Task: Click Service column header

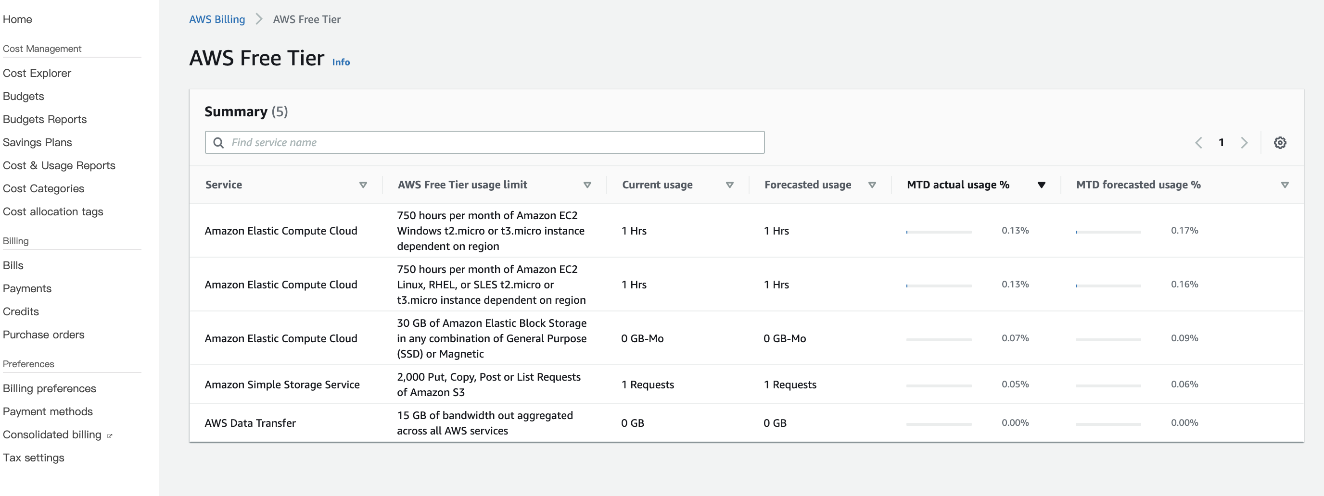Action: (224, 185)
